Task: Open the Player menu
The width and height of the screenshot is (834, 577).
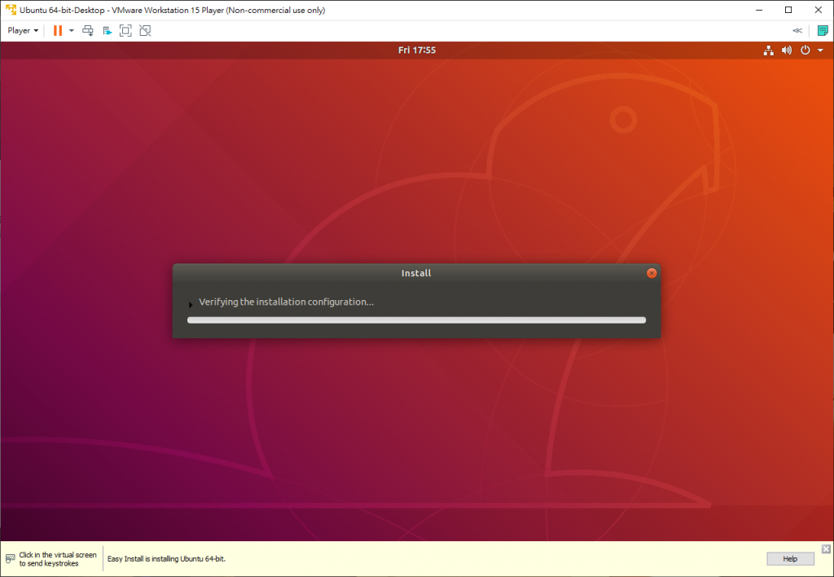Action: 23,31
